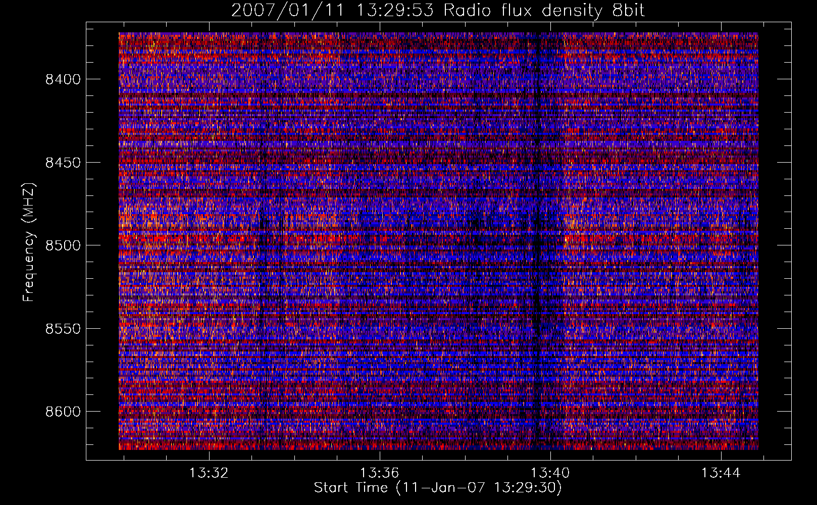The height and width of the screenshot is (505, 817).
Task: Click the 13:36 time axis label
Action: (x=379, y=473)
